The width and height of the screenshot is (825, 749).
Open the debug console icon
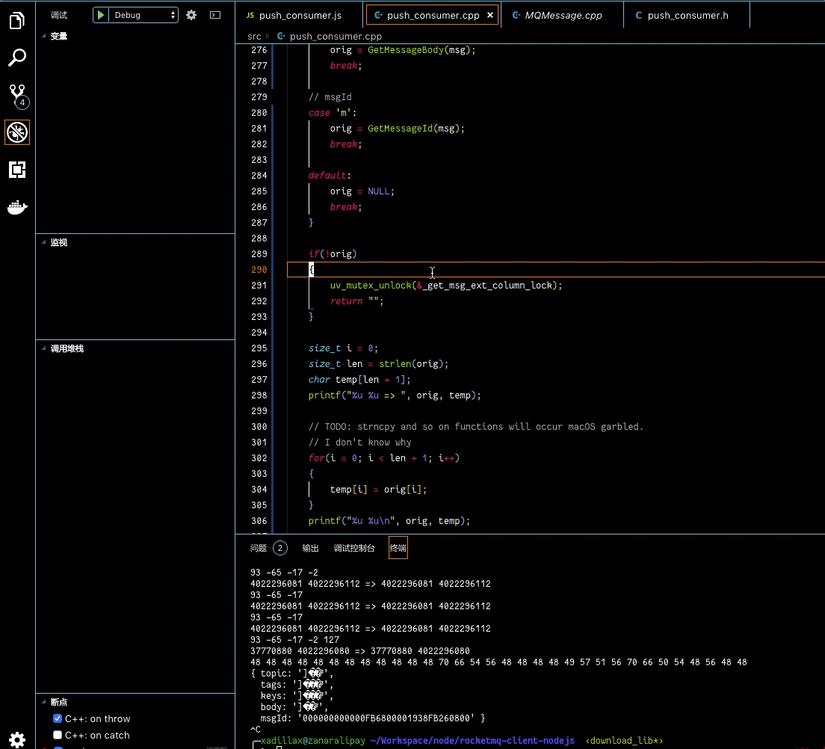215,15
